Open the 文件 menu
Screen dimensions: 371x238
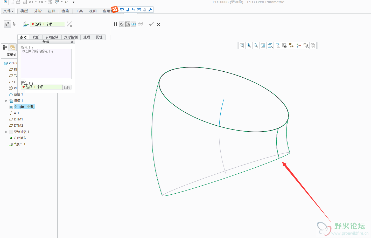(x=8, y=11)
